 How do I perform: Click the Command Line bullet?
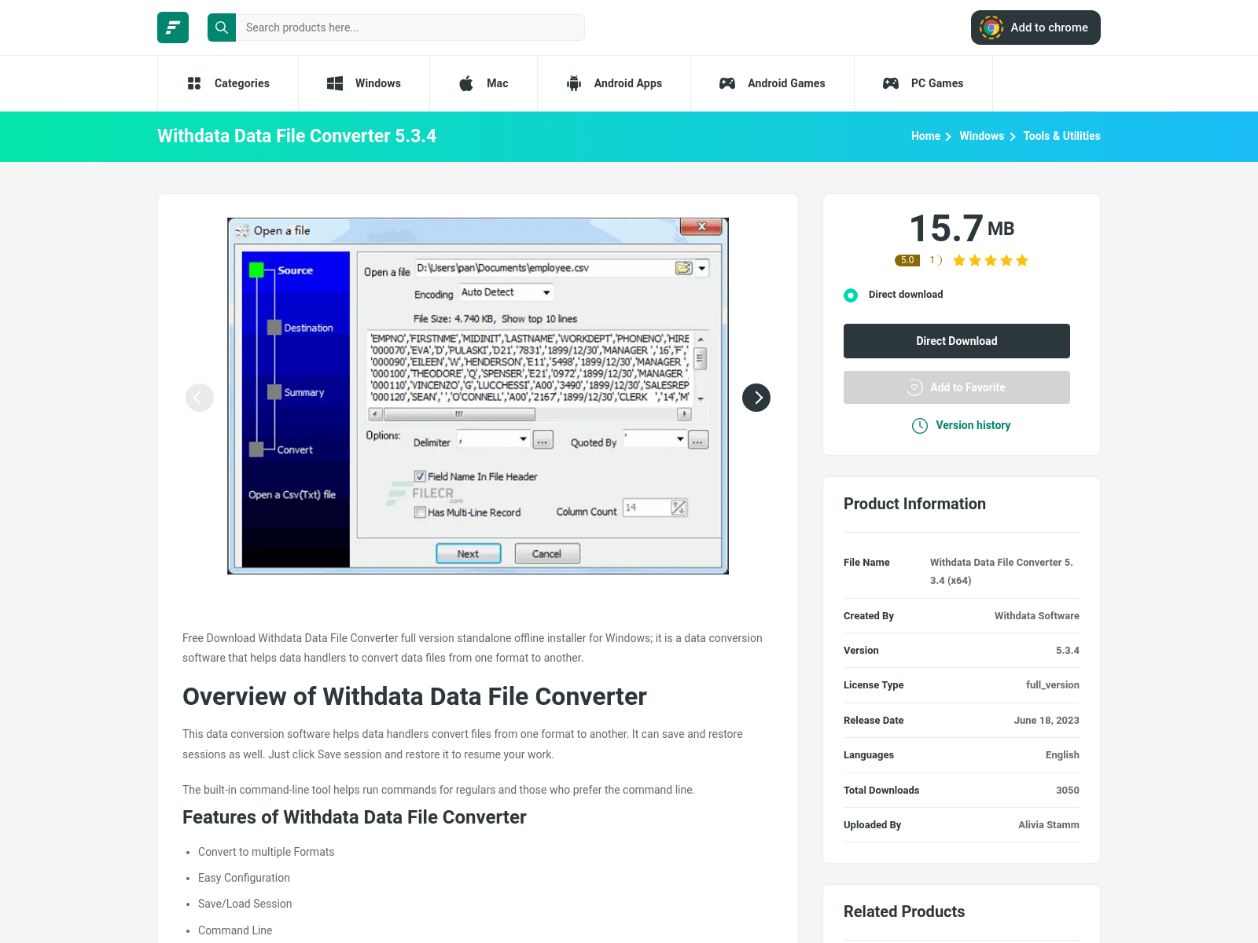[235, 930]
